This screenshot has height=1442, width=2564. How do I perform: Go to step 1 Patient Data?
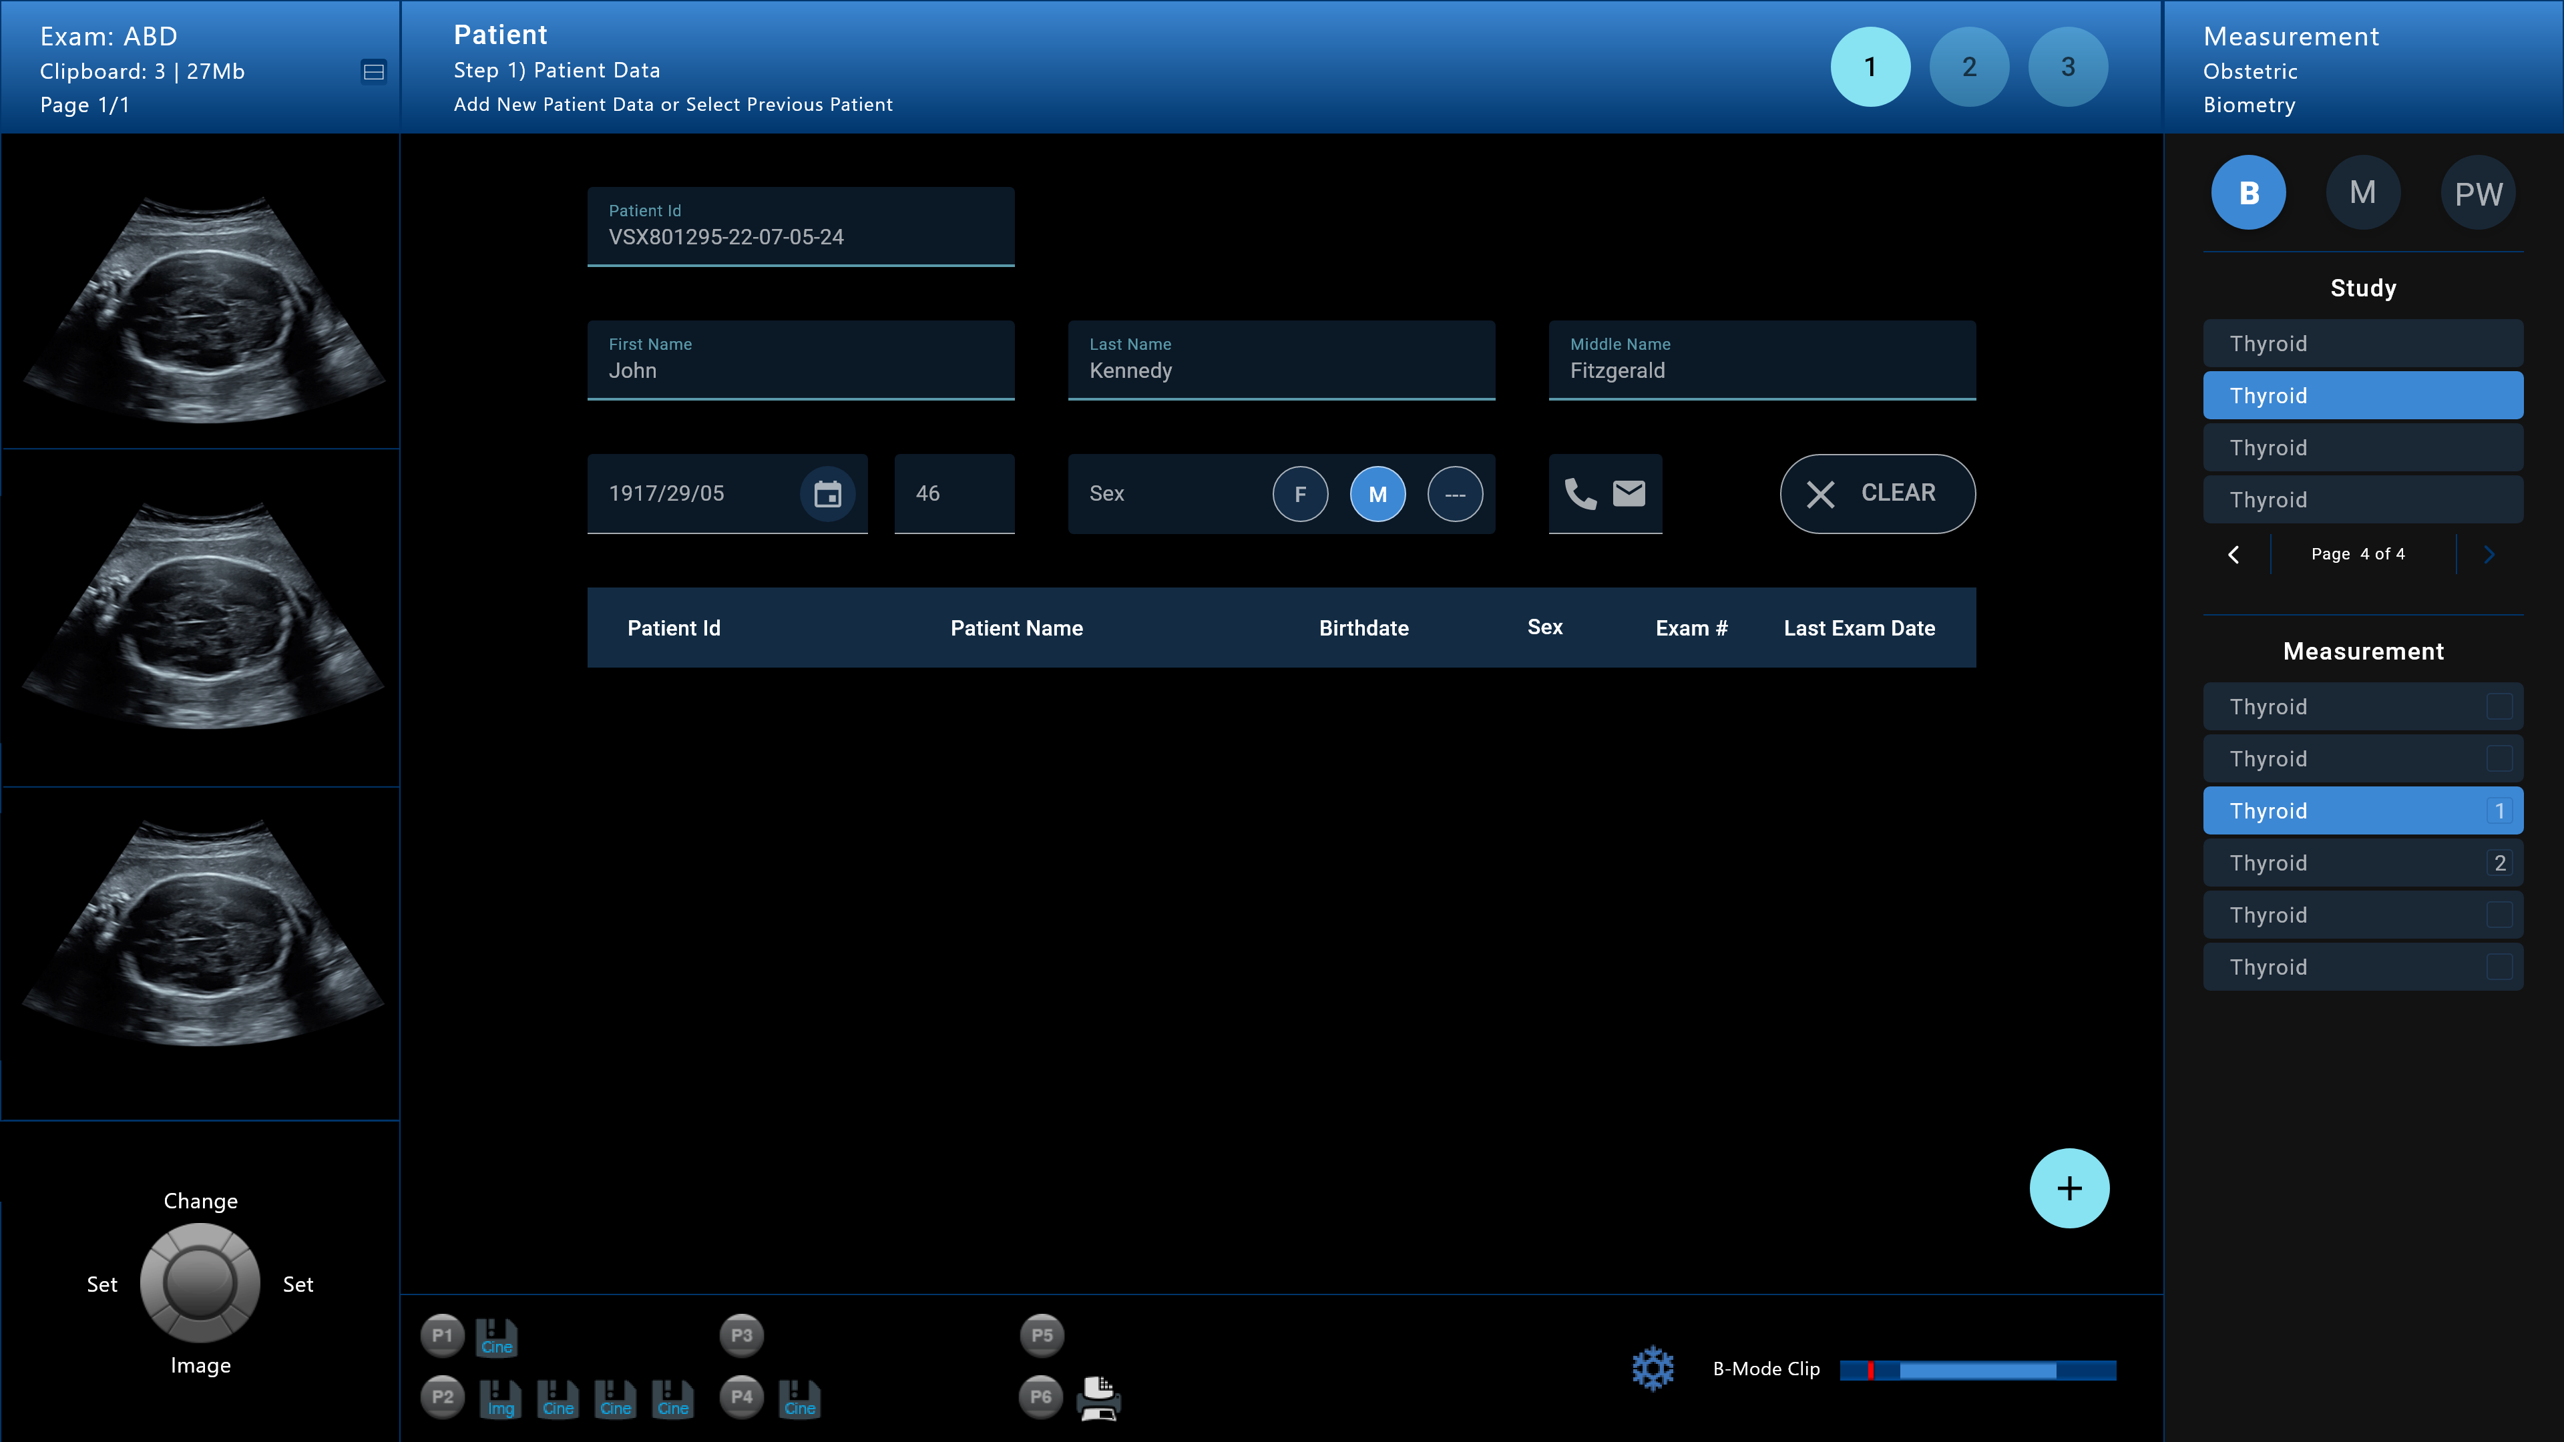tap(1870, 67)
